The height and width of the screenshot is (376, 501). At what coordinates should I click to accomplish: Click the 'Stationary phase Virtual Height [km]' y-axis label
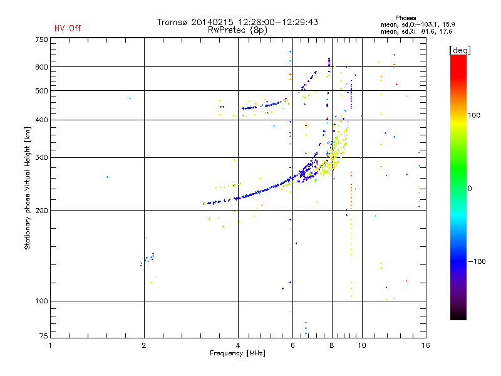28,188
